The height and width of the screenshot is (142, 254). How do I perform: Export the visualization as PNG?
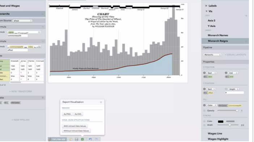pyautogui.click(x=67, y=114)
